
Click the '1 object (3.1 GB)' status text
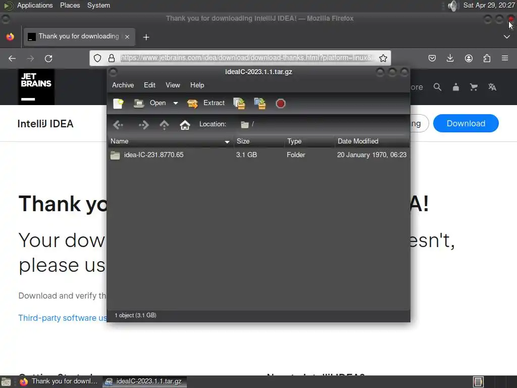(135, 315)
